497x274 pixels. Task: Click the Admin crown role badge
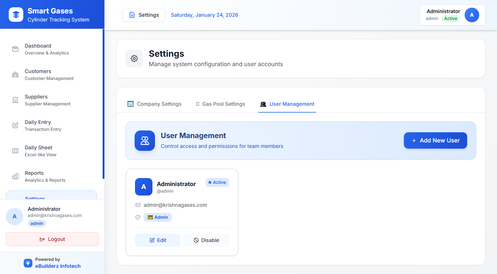tap(158, 217)
